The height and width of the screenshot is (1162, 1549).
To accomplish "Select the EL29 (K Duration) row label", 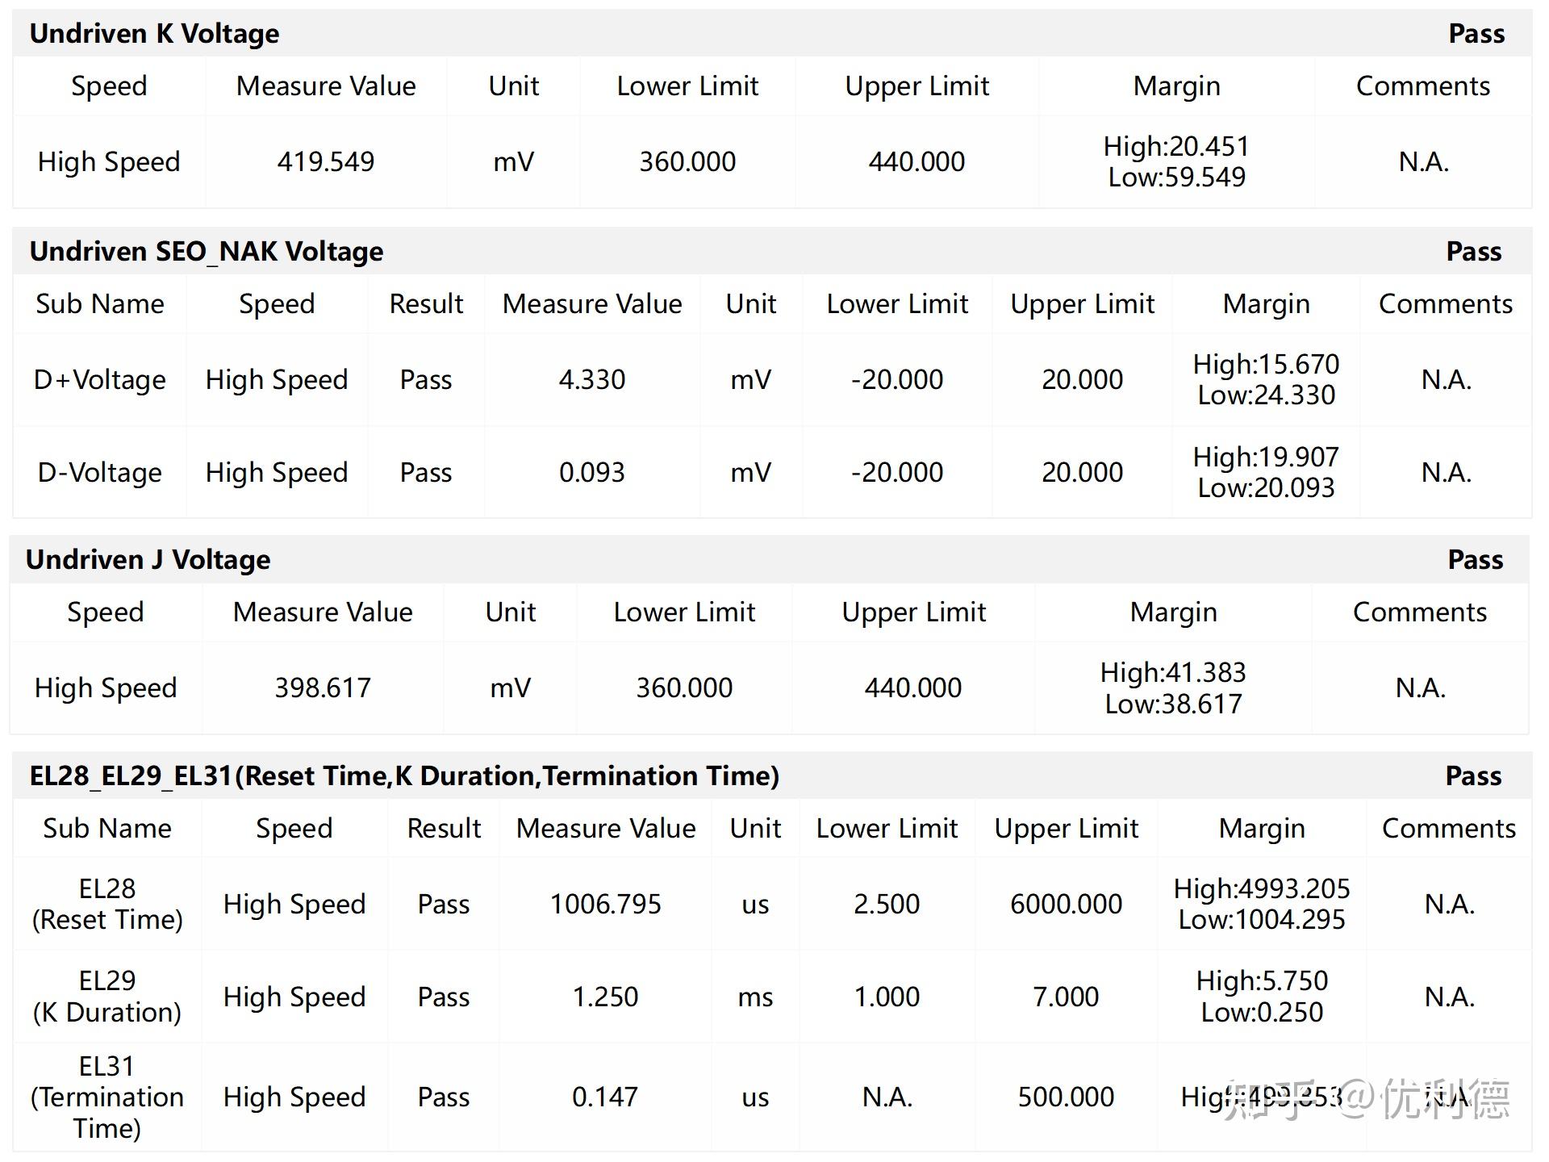I will (107, 997).
